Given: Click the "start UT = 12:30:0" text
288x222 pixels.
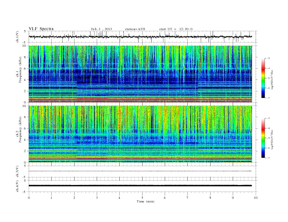Looking at the screenshot, I should pyautogui.click(x=176, y=29).
